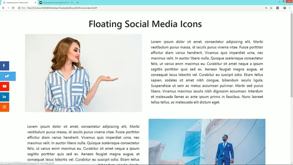Open the floating YouTube icon
Image resolution: width=293 pixels, height=165 pixels.
pyautogui.click(x=5, y=87)
